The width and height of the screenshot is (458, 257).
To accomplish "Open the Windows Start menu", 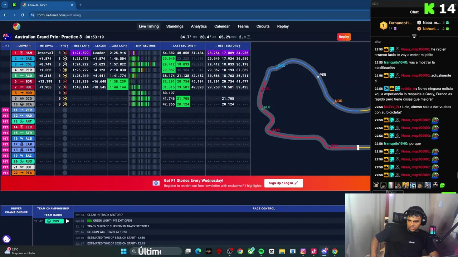I will 123,251.
